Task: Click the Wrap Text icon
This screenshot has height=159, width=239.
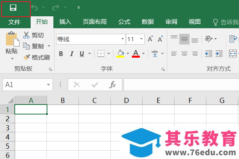Action: 233,39
